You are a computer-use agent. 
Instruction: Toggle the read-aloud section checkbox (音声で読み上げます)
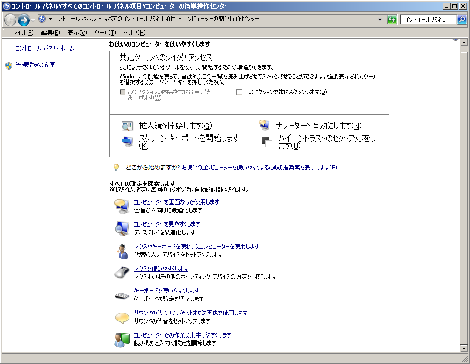coord(122,92)
